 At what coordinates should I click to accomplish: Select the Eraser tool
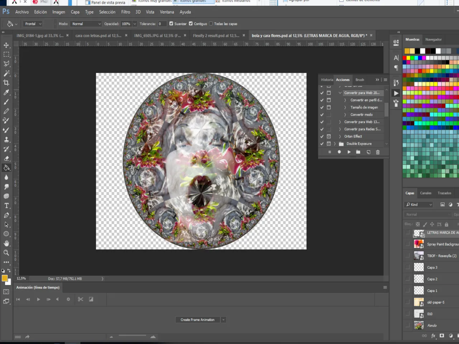6,158
